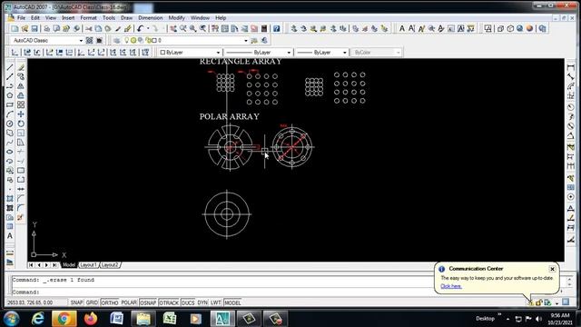This screenshot has width=581, height=327.
Task: Toggle DYN dynamic input
Action: click(x=202, y=302)
